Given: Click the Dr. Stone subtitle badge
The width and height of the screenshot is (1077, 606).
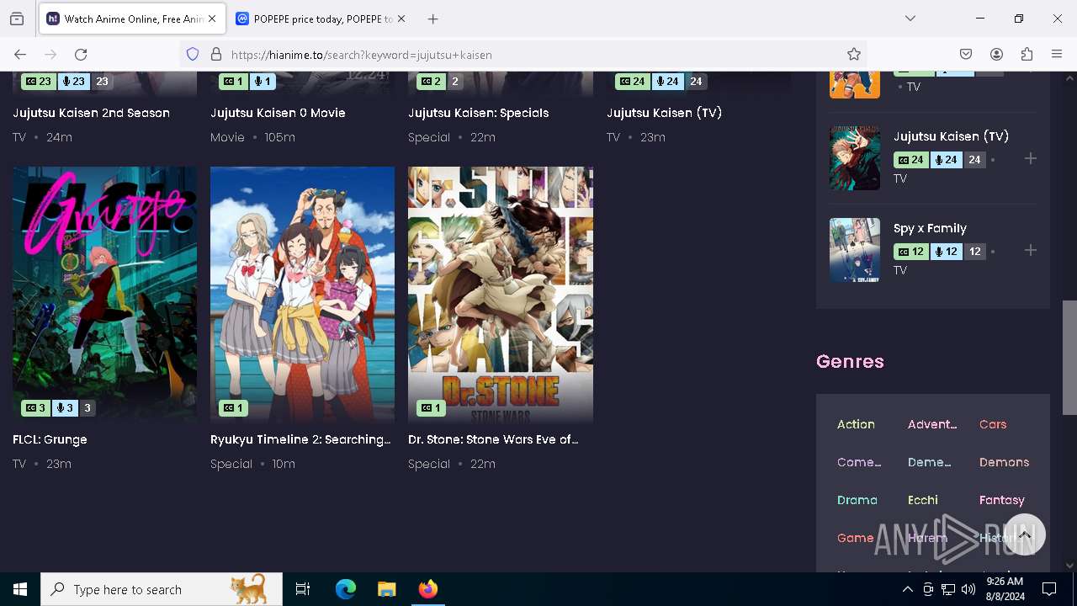Looking at the screenshot, I should coord(431,408).
